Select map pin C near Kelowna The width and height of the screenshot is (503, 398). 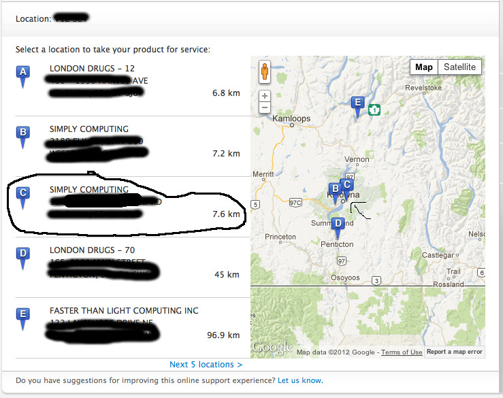click(x=346, y=188)
